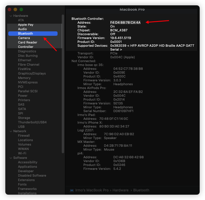The width and height of the screenshot is (205, 200).
Task: Select Diagnostics in the sidebar
Action: pos(27,51)
